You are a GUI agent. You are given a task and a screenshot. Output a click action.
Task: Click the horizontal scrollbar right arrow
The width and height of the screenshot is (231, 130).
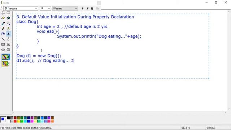click(225, 112)
